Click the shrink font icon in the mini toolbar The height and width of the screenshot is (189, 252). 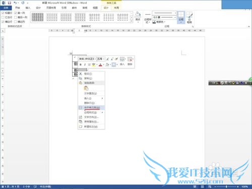112,59
